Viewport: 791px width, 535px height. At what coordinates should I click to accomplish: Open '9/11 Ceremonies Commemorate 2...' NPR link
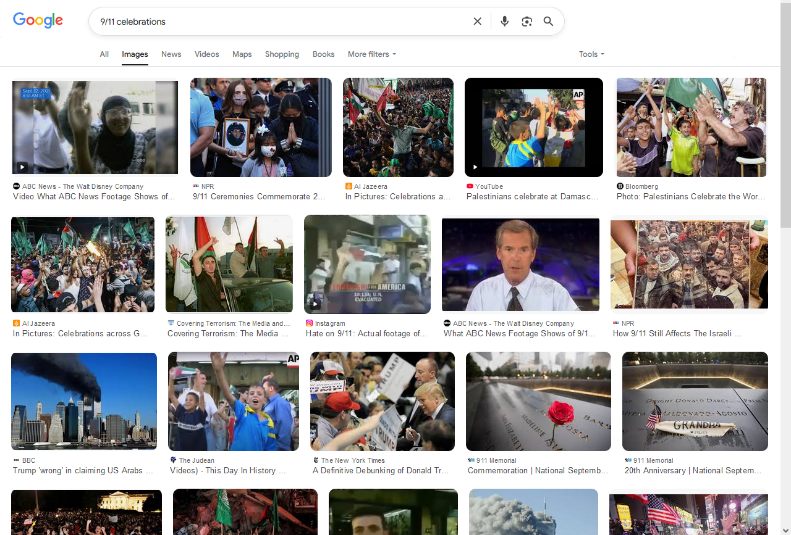(x=259, y=197)
